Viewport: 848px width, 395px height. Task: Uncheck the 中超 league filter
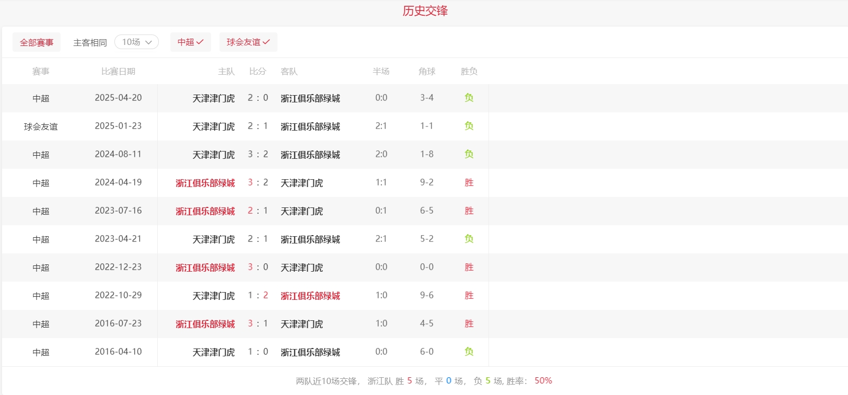point(190,42)
